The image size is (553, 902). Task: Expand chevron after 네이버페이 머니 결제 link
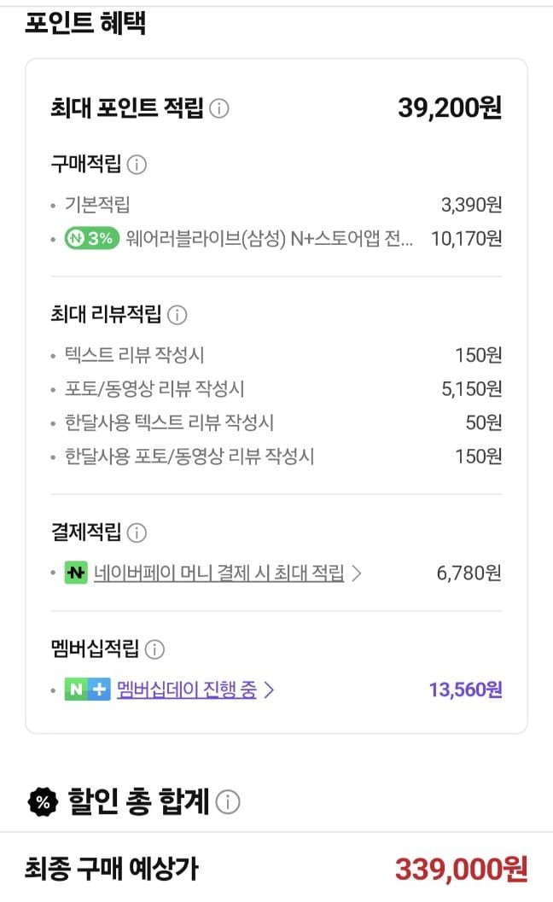click(356, 573)
